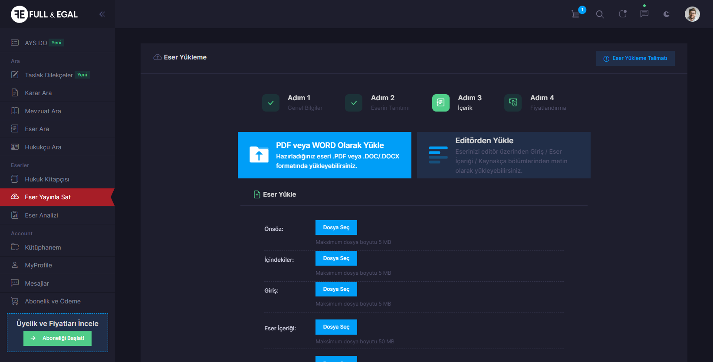Open user profile avatar menu
Screen dimensions: 713x362
pyautogui.click(x=692, y=14)
